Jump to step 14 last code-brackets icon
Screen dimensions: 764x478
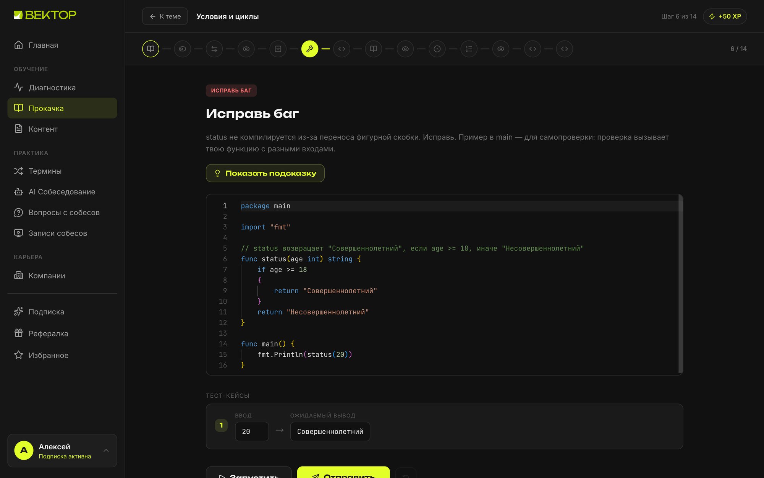tap(565, 49)
